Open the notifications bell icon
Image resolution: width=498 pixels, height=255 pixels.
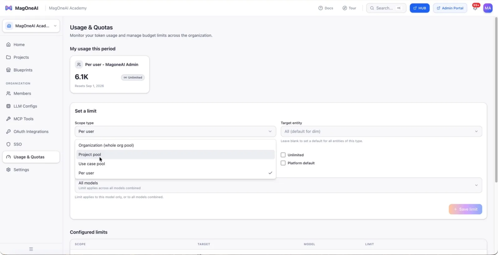[475, 8]
